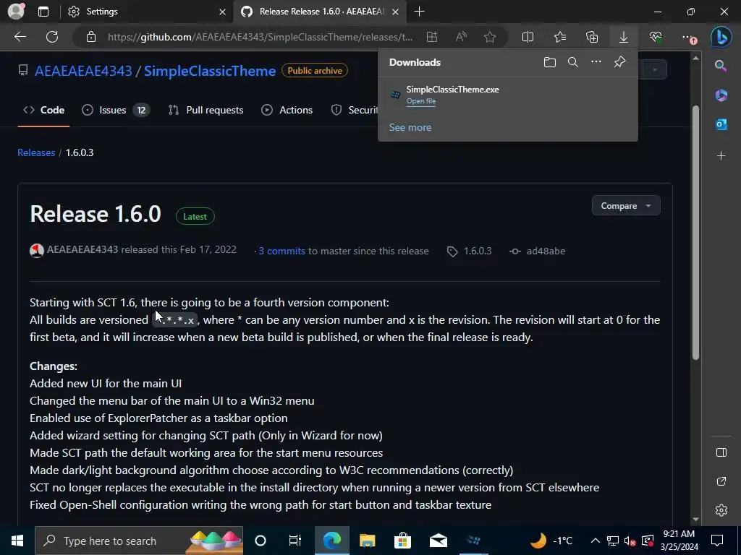Open the Windows Start menu
741x555 pixels.
[x=17, y=541]
